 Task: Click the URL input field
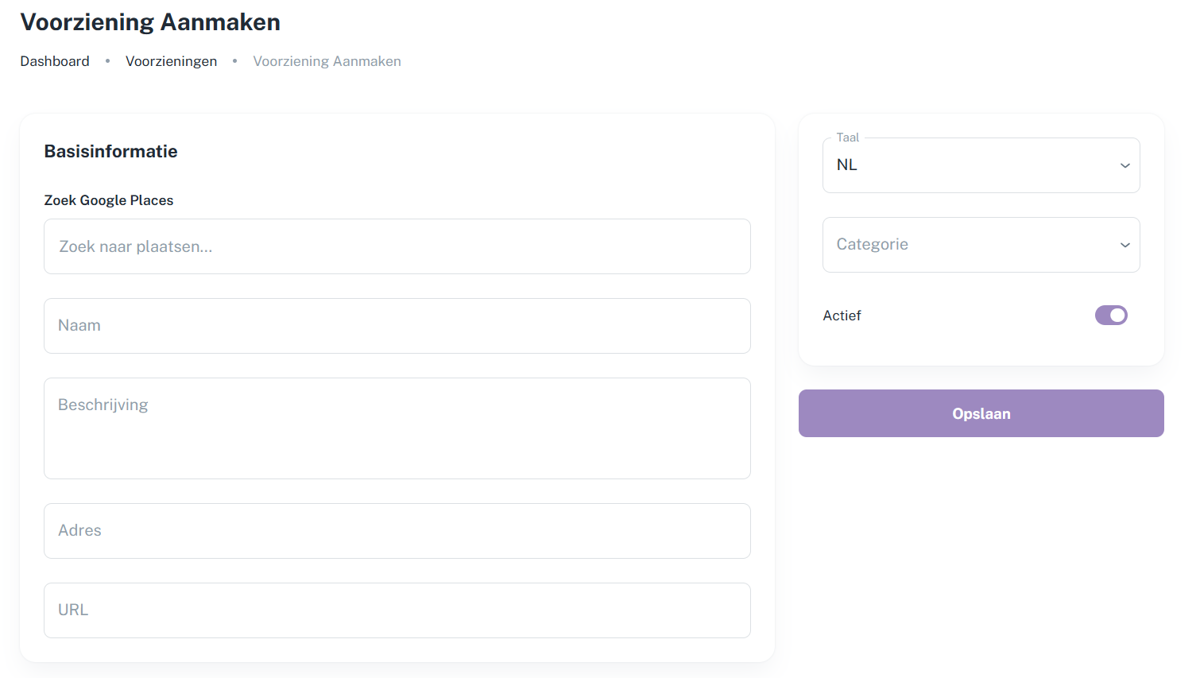[x=397, y=610]
